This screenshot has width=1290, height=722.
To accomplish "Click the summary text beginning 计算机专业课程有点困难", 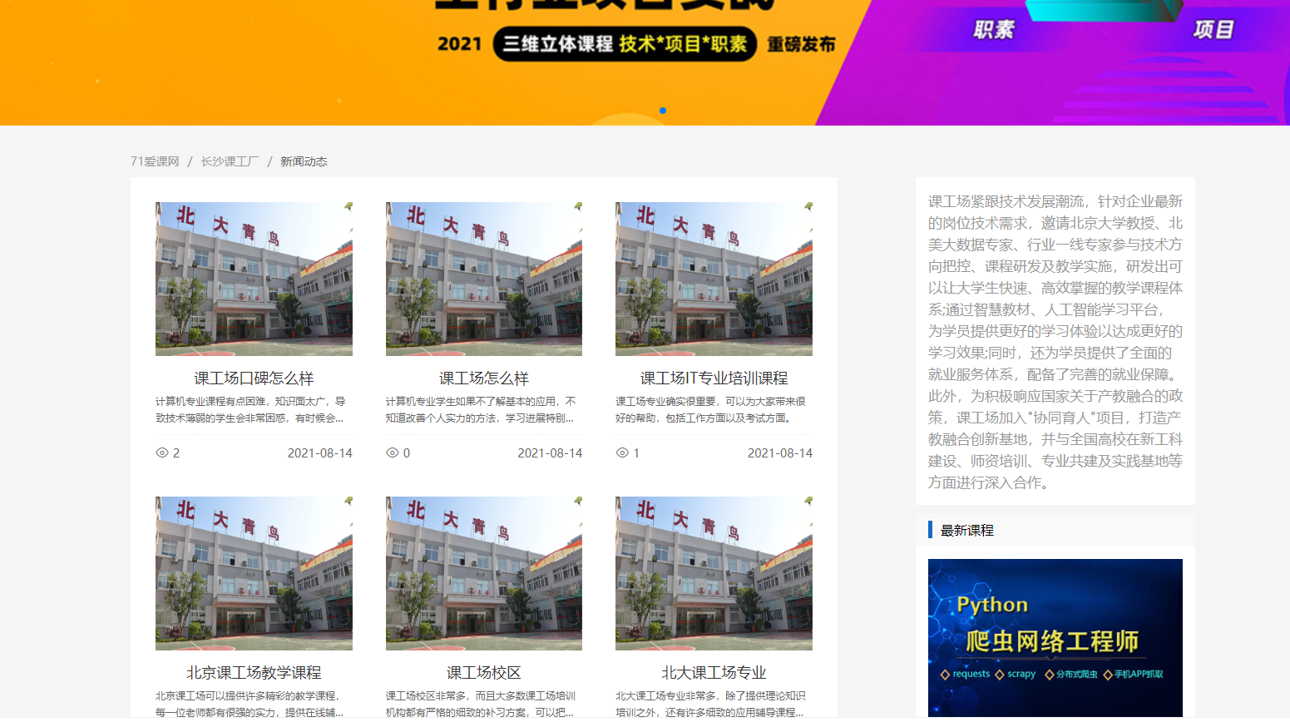I will [250, 410].
